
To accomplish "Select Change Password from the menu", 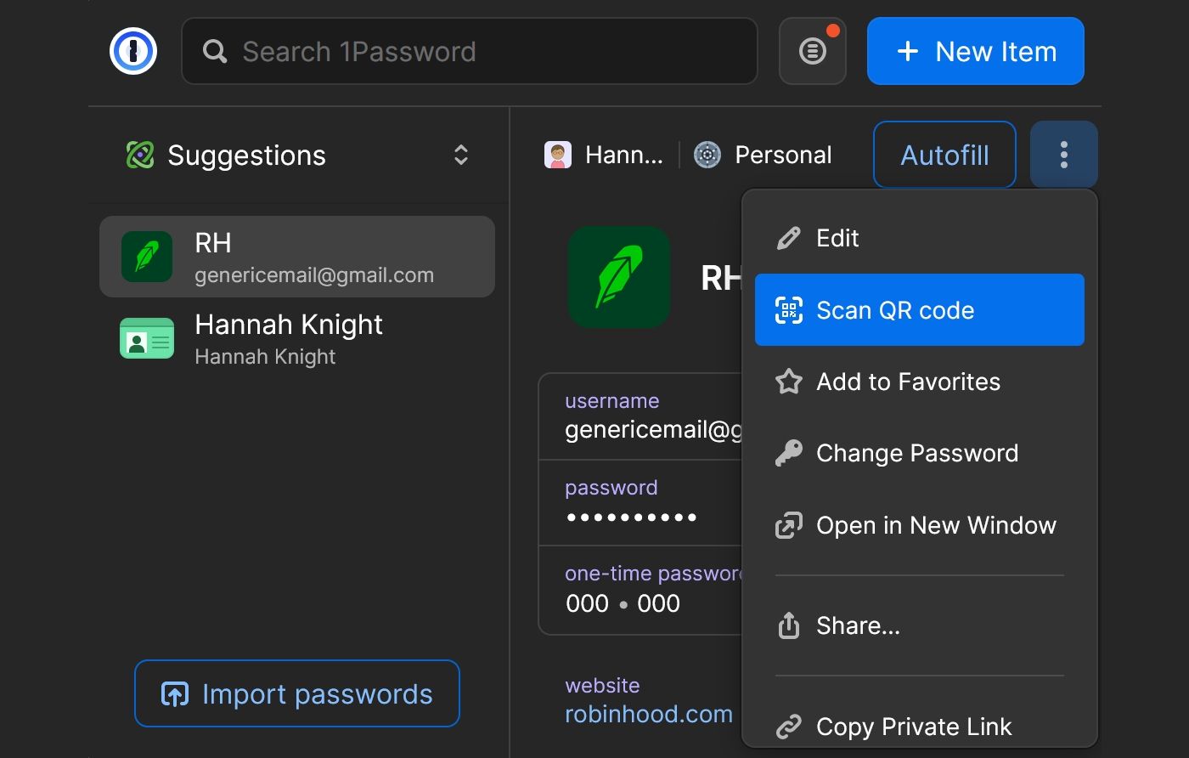I will pyautogui.click(x=917, y=453).
